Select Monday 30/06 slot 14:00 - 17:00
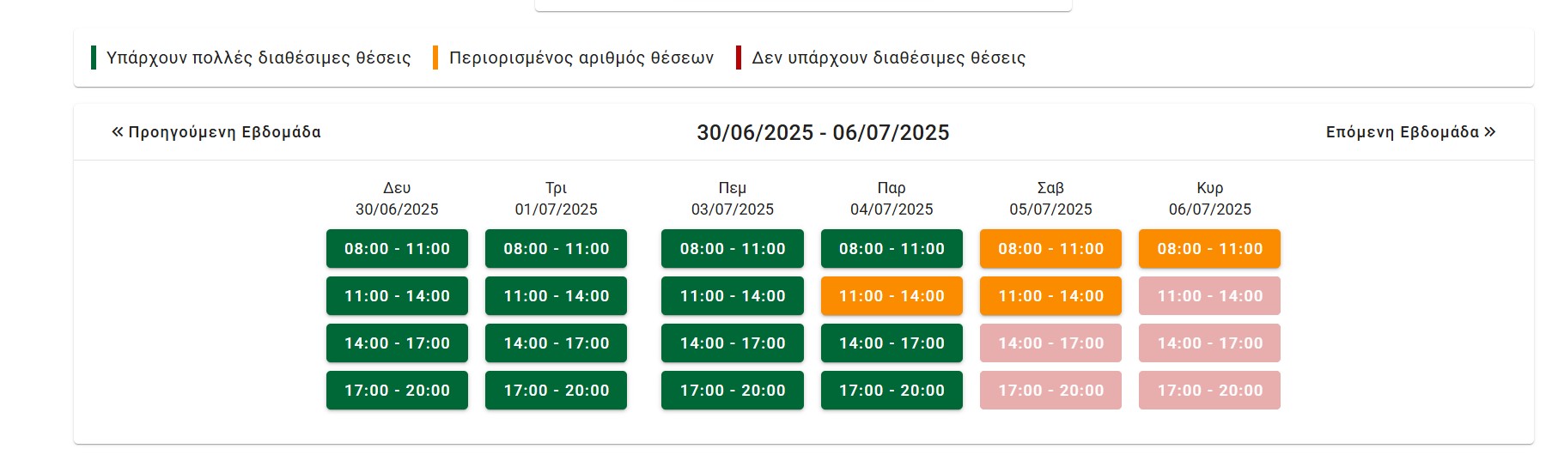This screenshot has width=1552, height=461. pyautogui.click(x=397, y=343)
